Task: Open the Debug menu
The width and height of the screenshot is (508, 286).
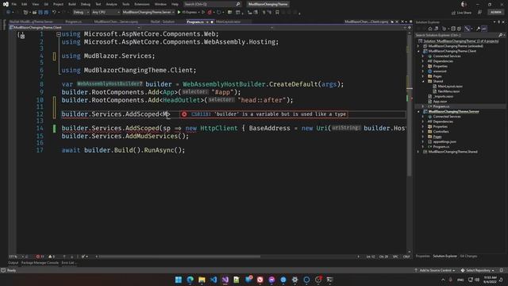Action: pos(86,4)
